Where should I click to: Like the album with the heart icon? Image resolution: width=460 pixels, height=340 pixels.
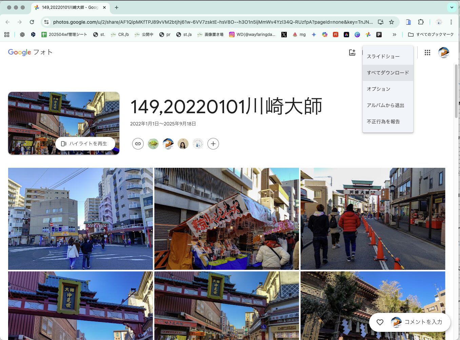coord(380,322)
